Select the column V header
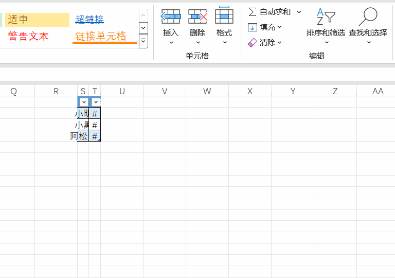 point(165,91)
